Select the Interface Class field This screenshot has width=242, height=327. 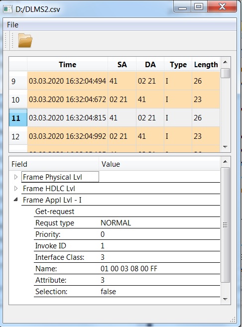[x=60, y=257]
